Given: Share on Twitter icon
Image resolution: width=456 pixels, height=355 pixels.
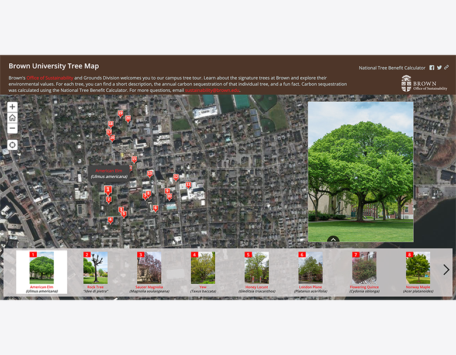Looking at the screenshot, I should pos(440,67).
